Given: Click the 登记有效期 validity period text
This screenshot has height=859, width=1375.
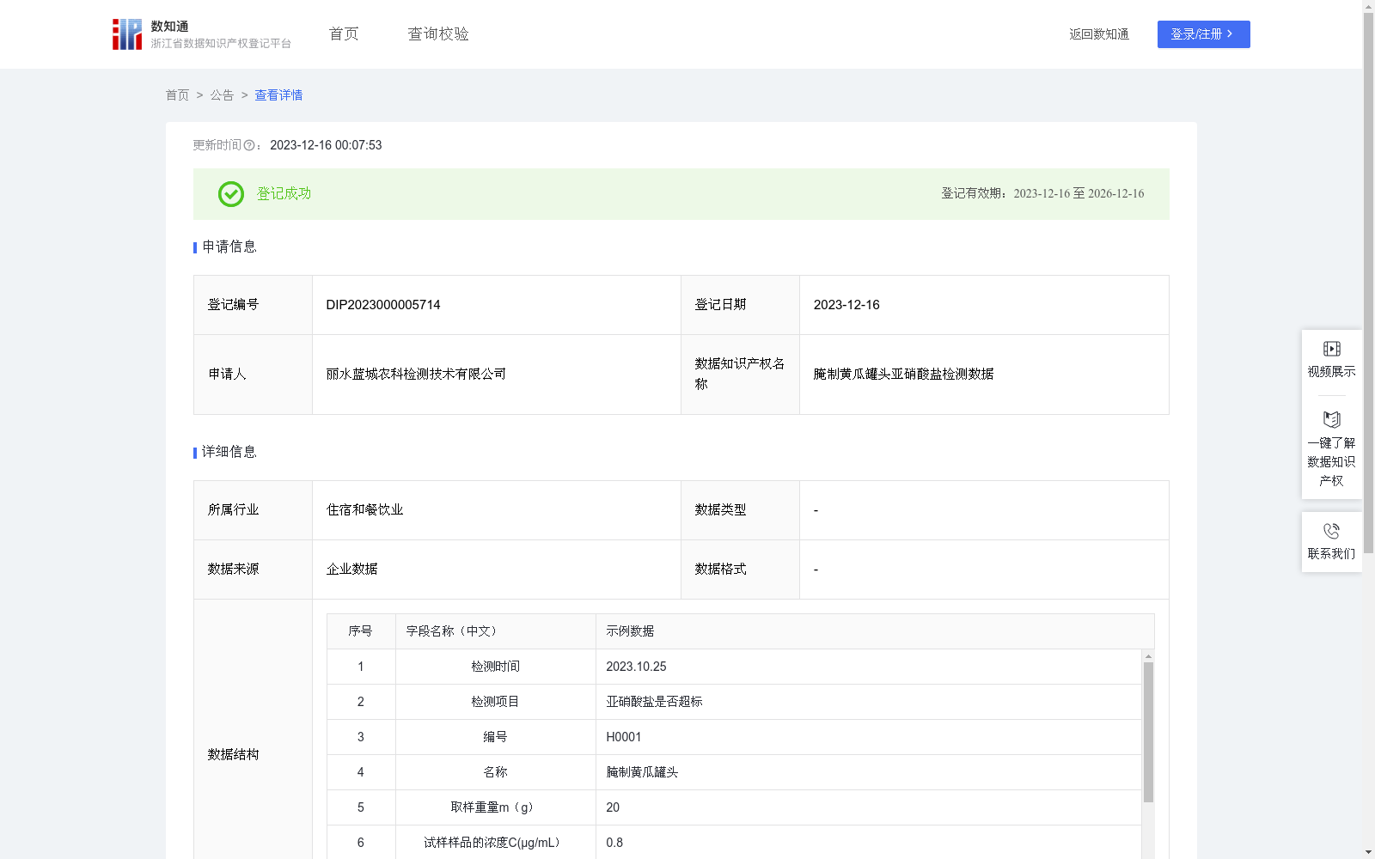Looking at the screenshot, I should click(x=1042, y=194).
